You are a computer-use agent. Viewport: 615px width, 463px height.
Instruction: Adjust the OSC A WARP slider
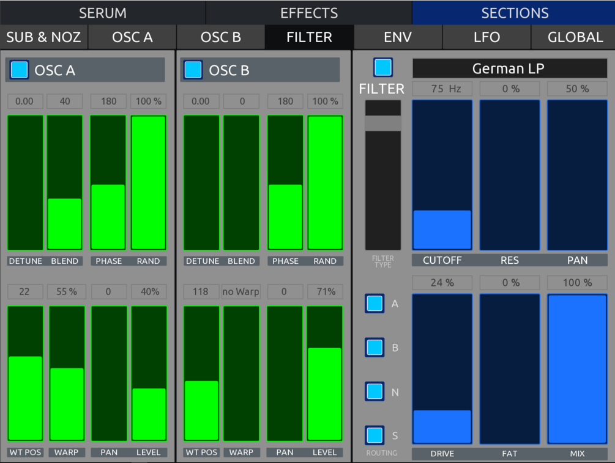tap(67, 373)
